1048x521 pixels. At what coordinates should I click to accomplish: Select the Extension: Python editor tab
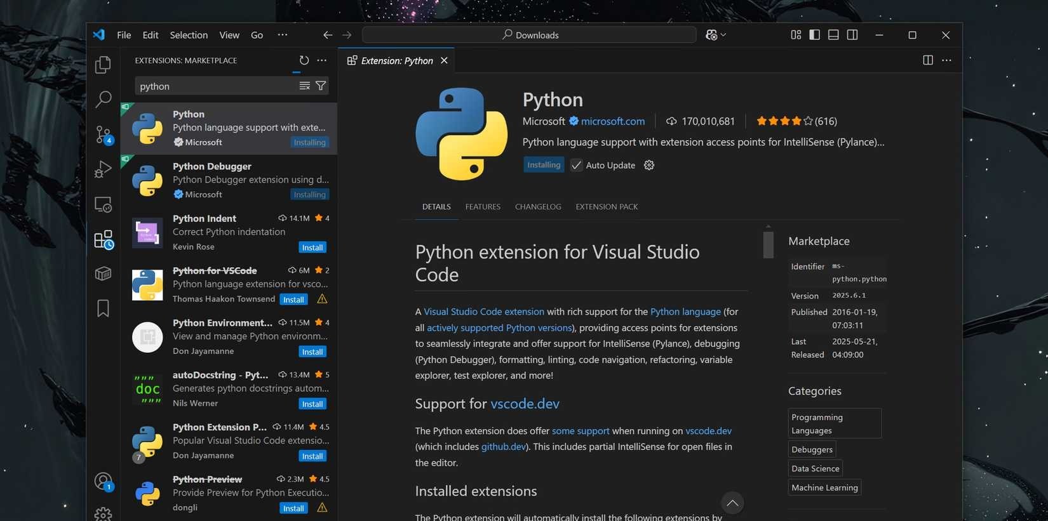tap(397, 60)
